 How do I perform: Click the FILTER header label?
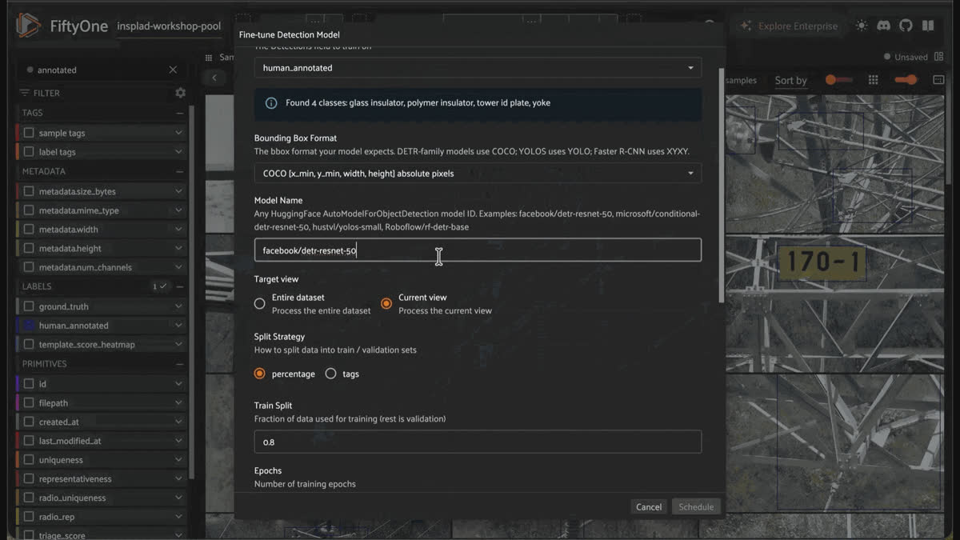(46, 93)
